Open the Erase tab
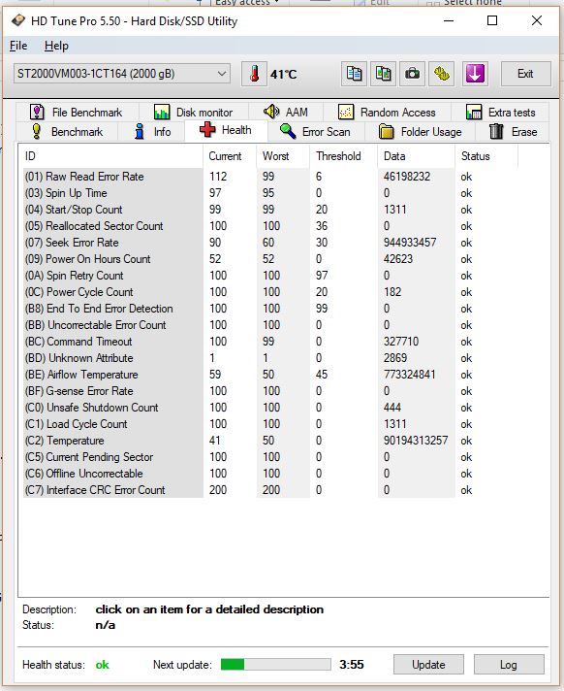 [513, 132]
